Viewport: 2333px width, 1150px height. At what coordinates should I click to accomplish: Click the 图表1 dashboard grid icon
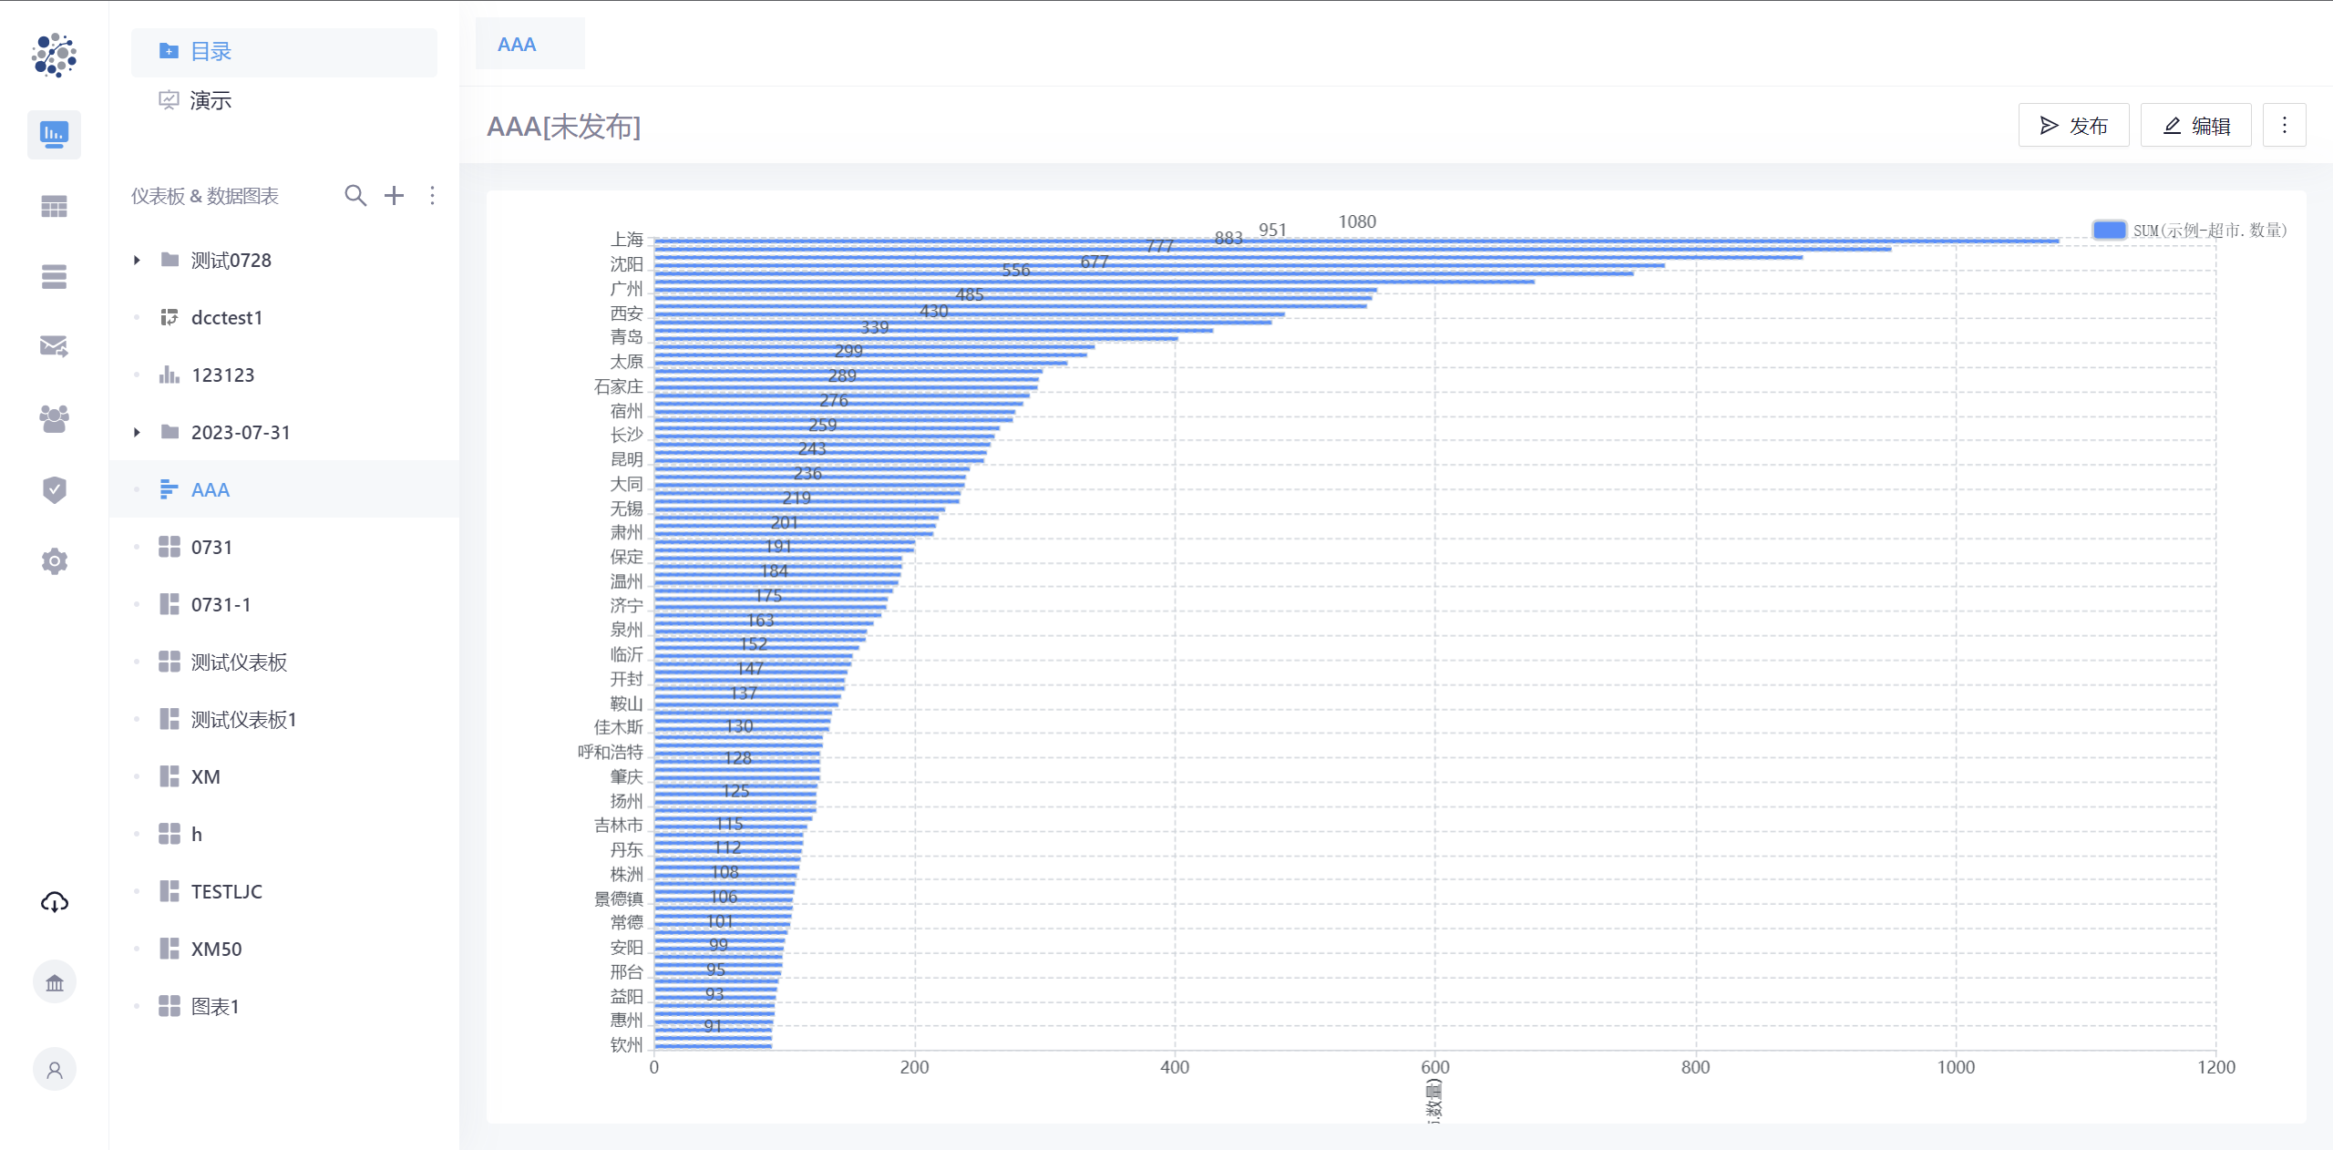click(170, 1006)
